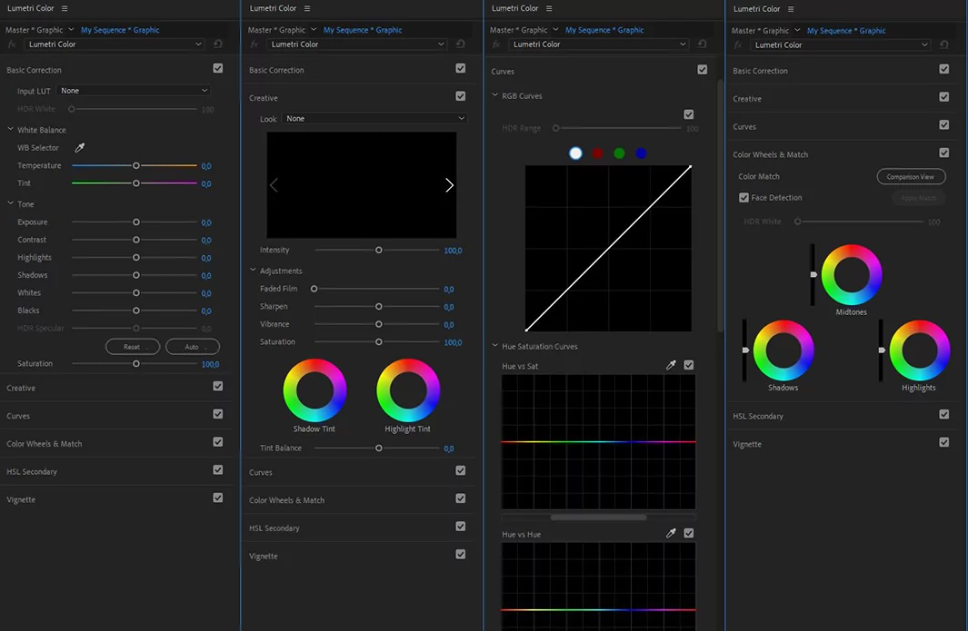Toggle Curves checkbox in first panel
The height and width of the screenshot is (631, 968).
(218, 414)
